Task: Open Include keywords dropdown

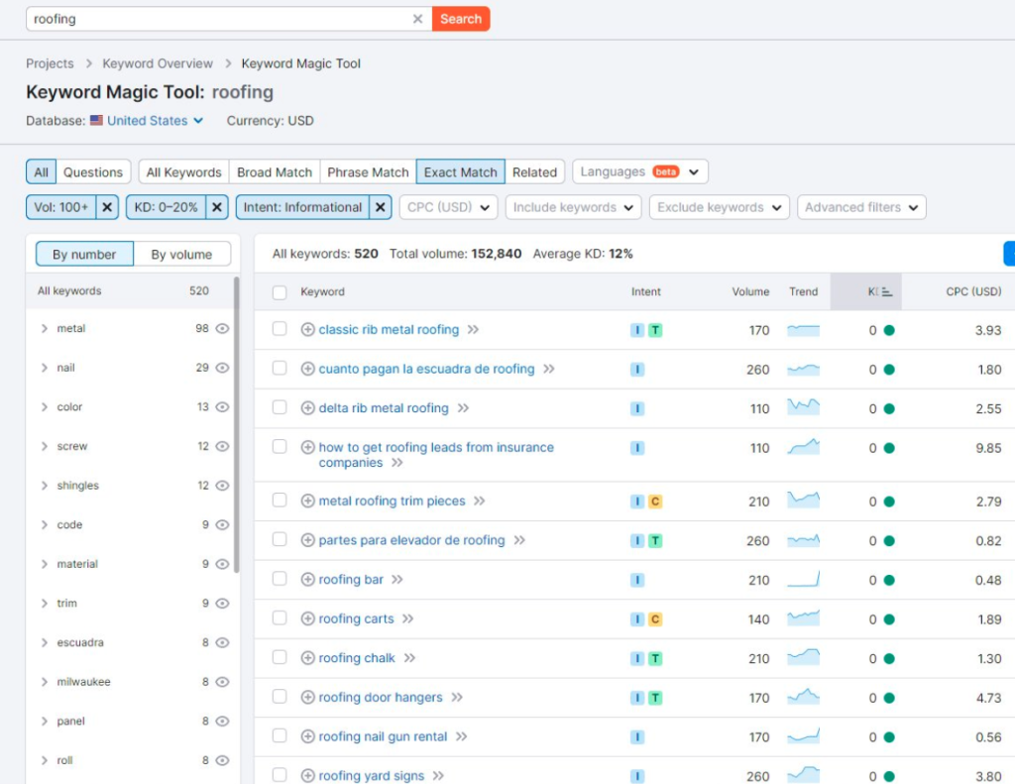Action: (x=573, y=207)
